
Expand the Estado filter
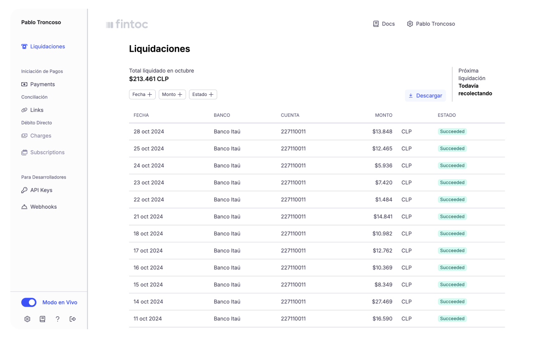pos(203,95)
